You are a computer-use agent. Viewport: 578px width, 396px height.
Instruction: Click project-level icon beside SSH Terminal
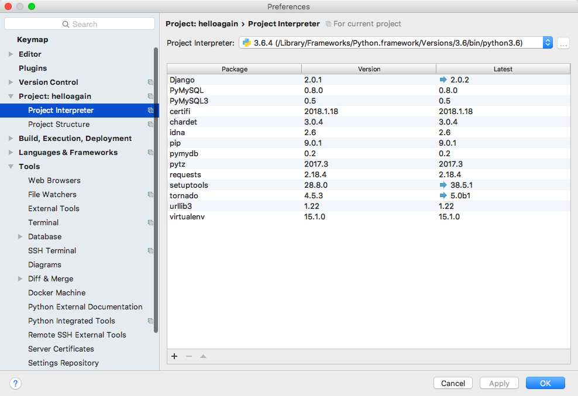click(x=150, y=250)
